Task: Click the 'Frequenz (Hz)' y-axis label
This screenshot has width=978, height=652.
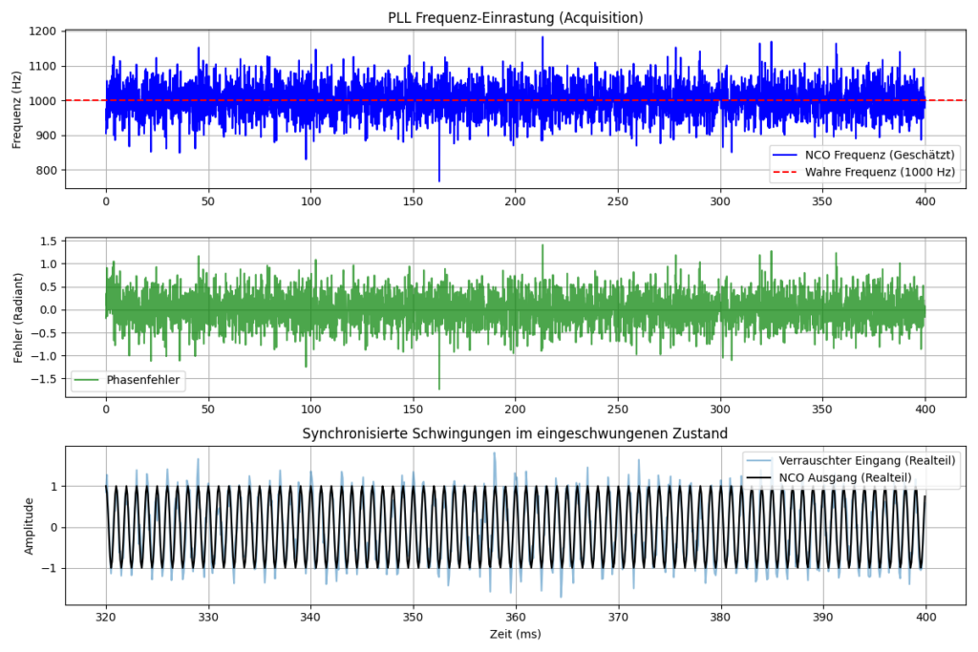Action: pos(18,109)
